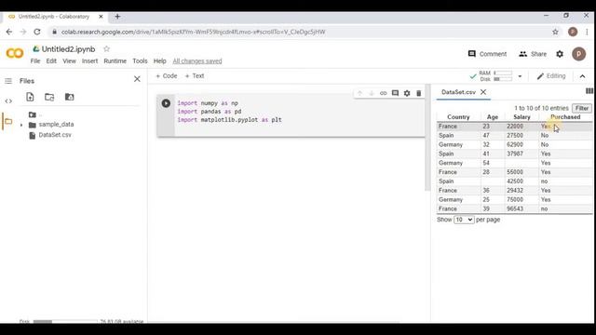This screenshot has width=596, height=335.
Task: Open cell settings gear icon
Action: pos(407,93)
